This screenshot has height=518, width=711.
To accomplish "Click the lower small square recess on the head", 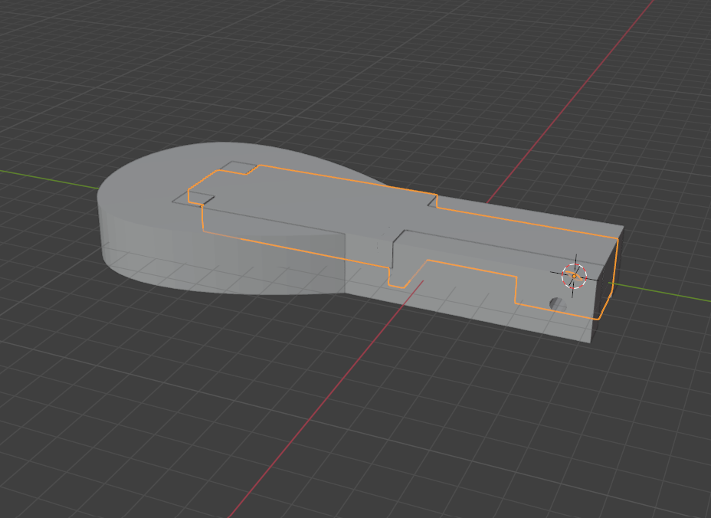I will 193,197.
